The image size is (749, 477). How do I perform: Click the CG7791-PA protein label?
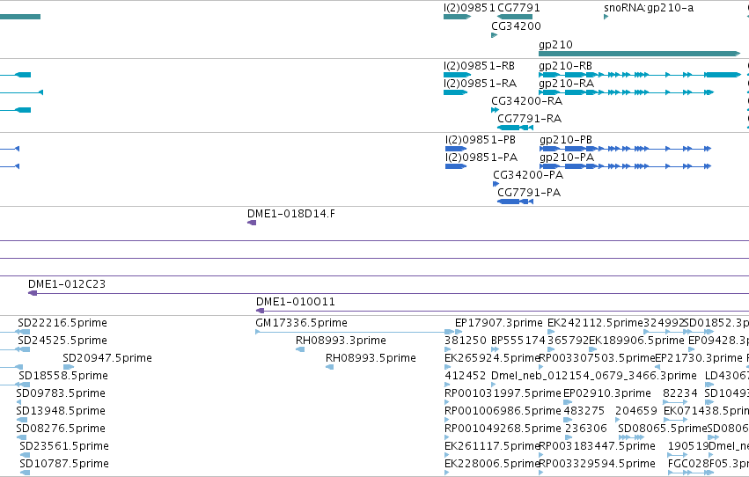[529, 193]
